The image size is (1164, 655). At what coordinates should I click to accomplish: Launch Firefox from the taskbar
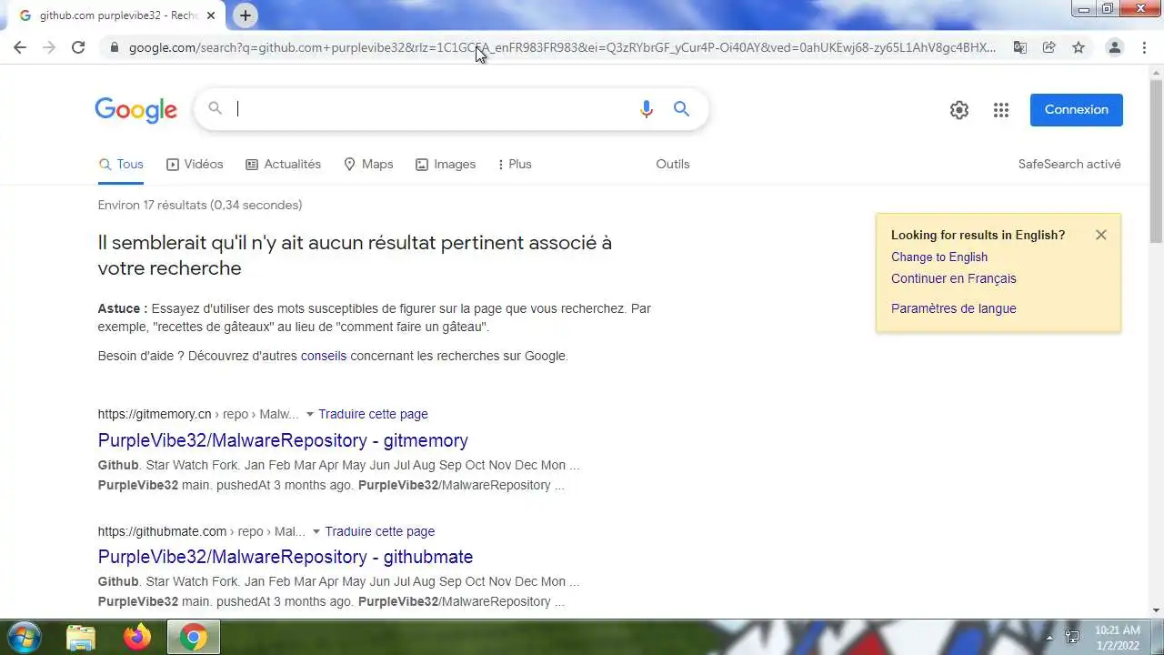coord(137,637)
